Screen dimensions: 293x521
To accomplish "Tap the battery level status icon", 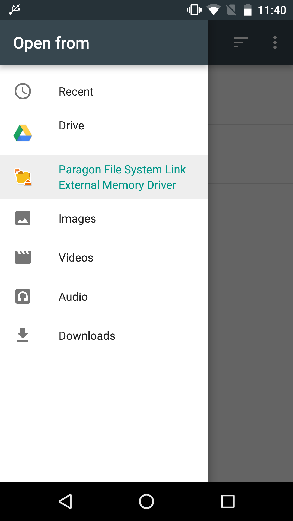I will pos(248,10).
